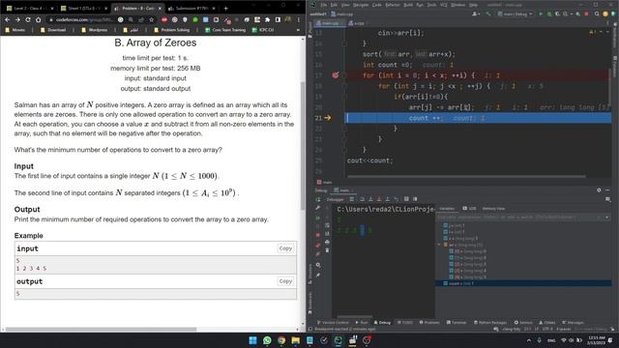Copy the example input
Image resolution: width=619 pixels, height=348 pixels.
pos(285,248)
